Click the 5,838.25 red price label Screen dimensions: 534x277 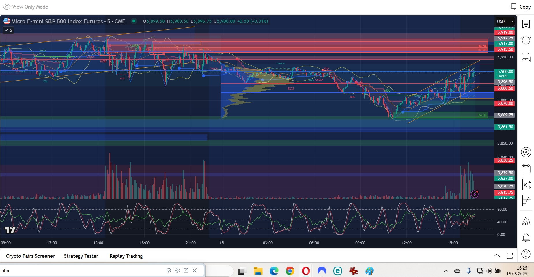505,160
